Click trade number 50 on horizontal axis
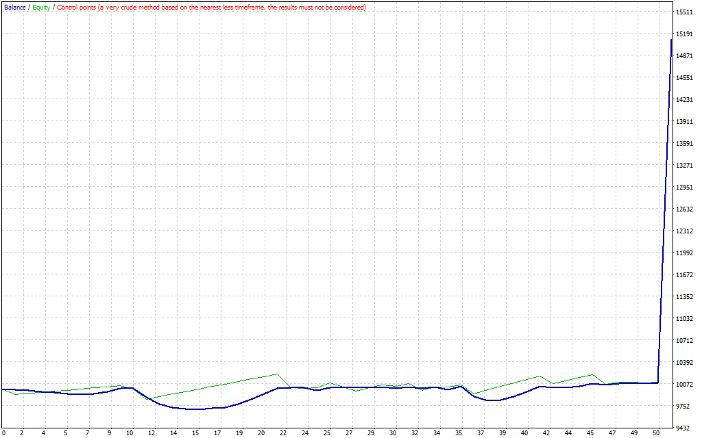 pos(656,433)
